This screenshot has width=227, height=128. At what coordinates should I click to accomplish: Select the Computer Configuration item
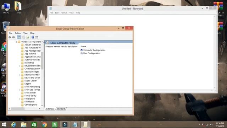pyautogui.click(x=93, y=50)
